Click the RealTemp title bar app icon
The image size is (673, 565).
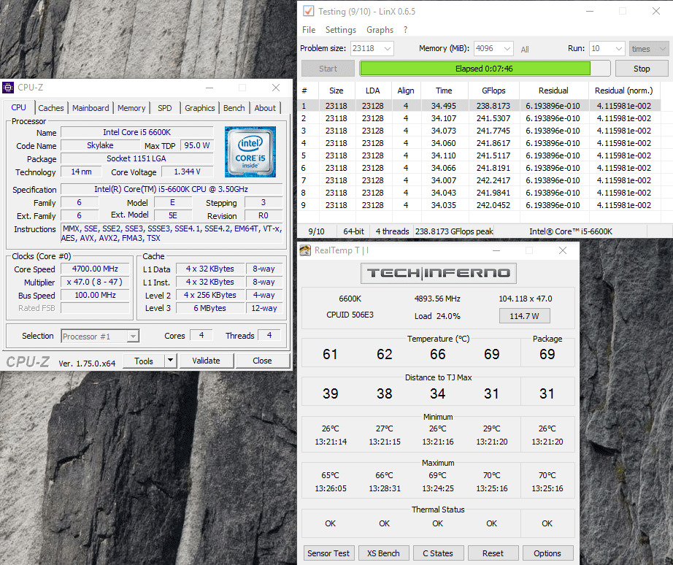tap(305, 250)
